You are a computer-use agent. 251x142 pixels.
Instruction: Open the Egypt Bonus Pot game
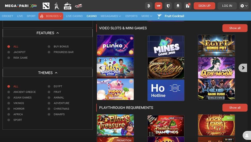(216, 45)
